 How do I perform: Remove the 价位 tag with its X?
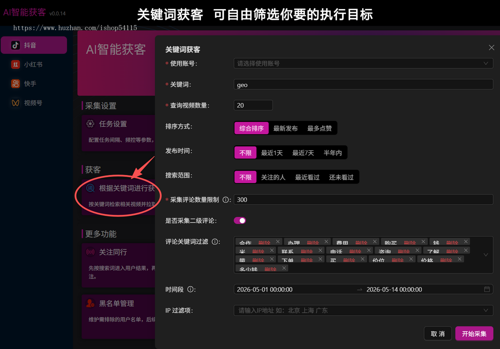point(411,259)
